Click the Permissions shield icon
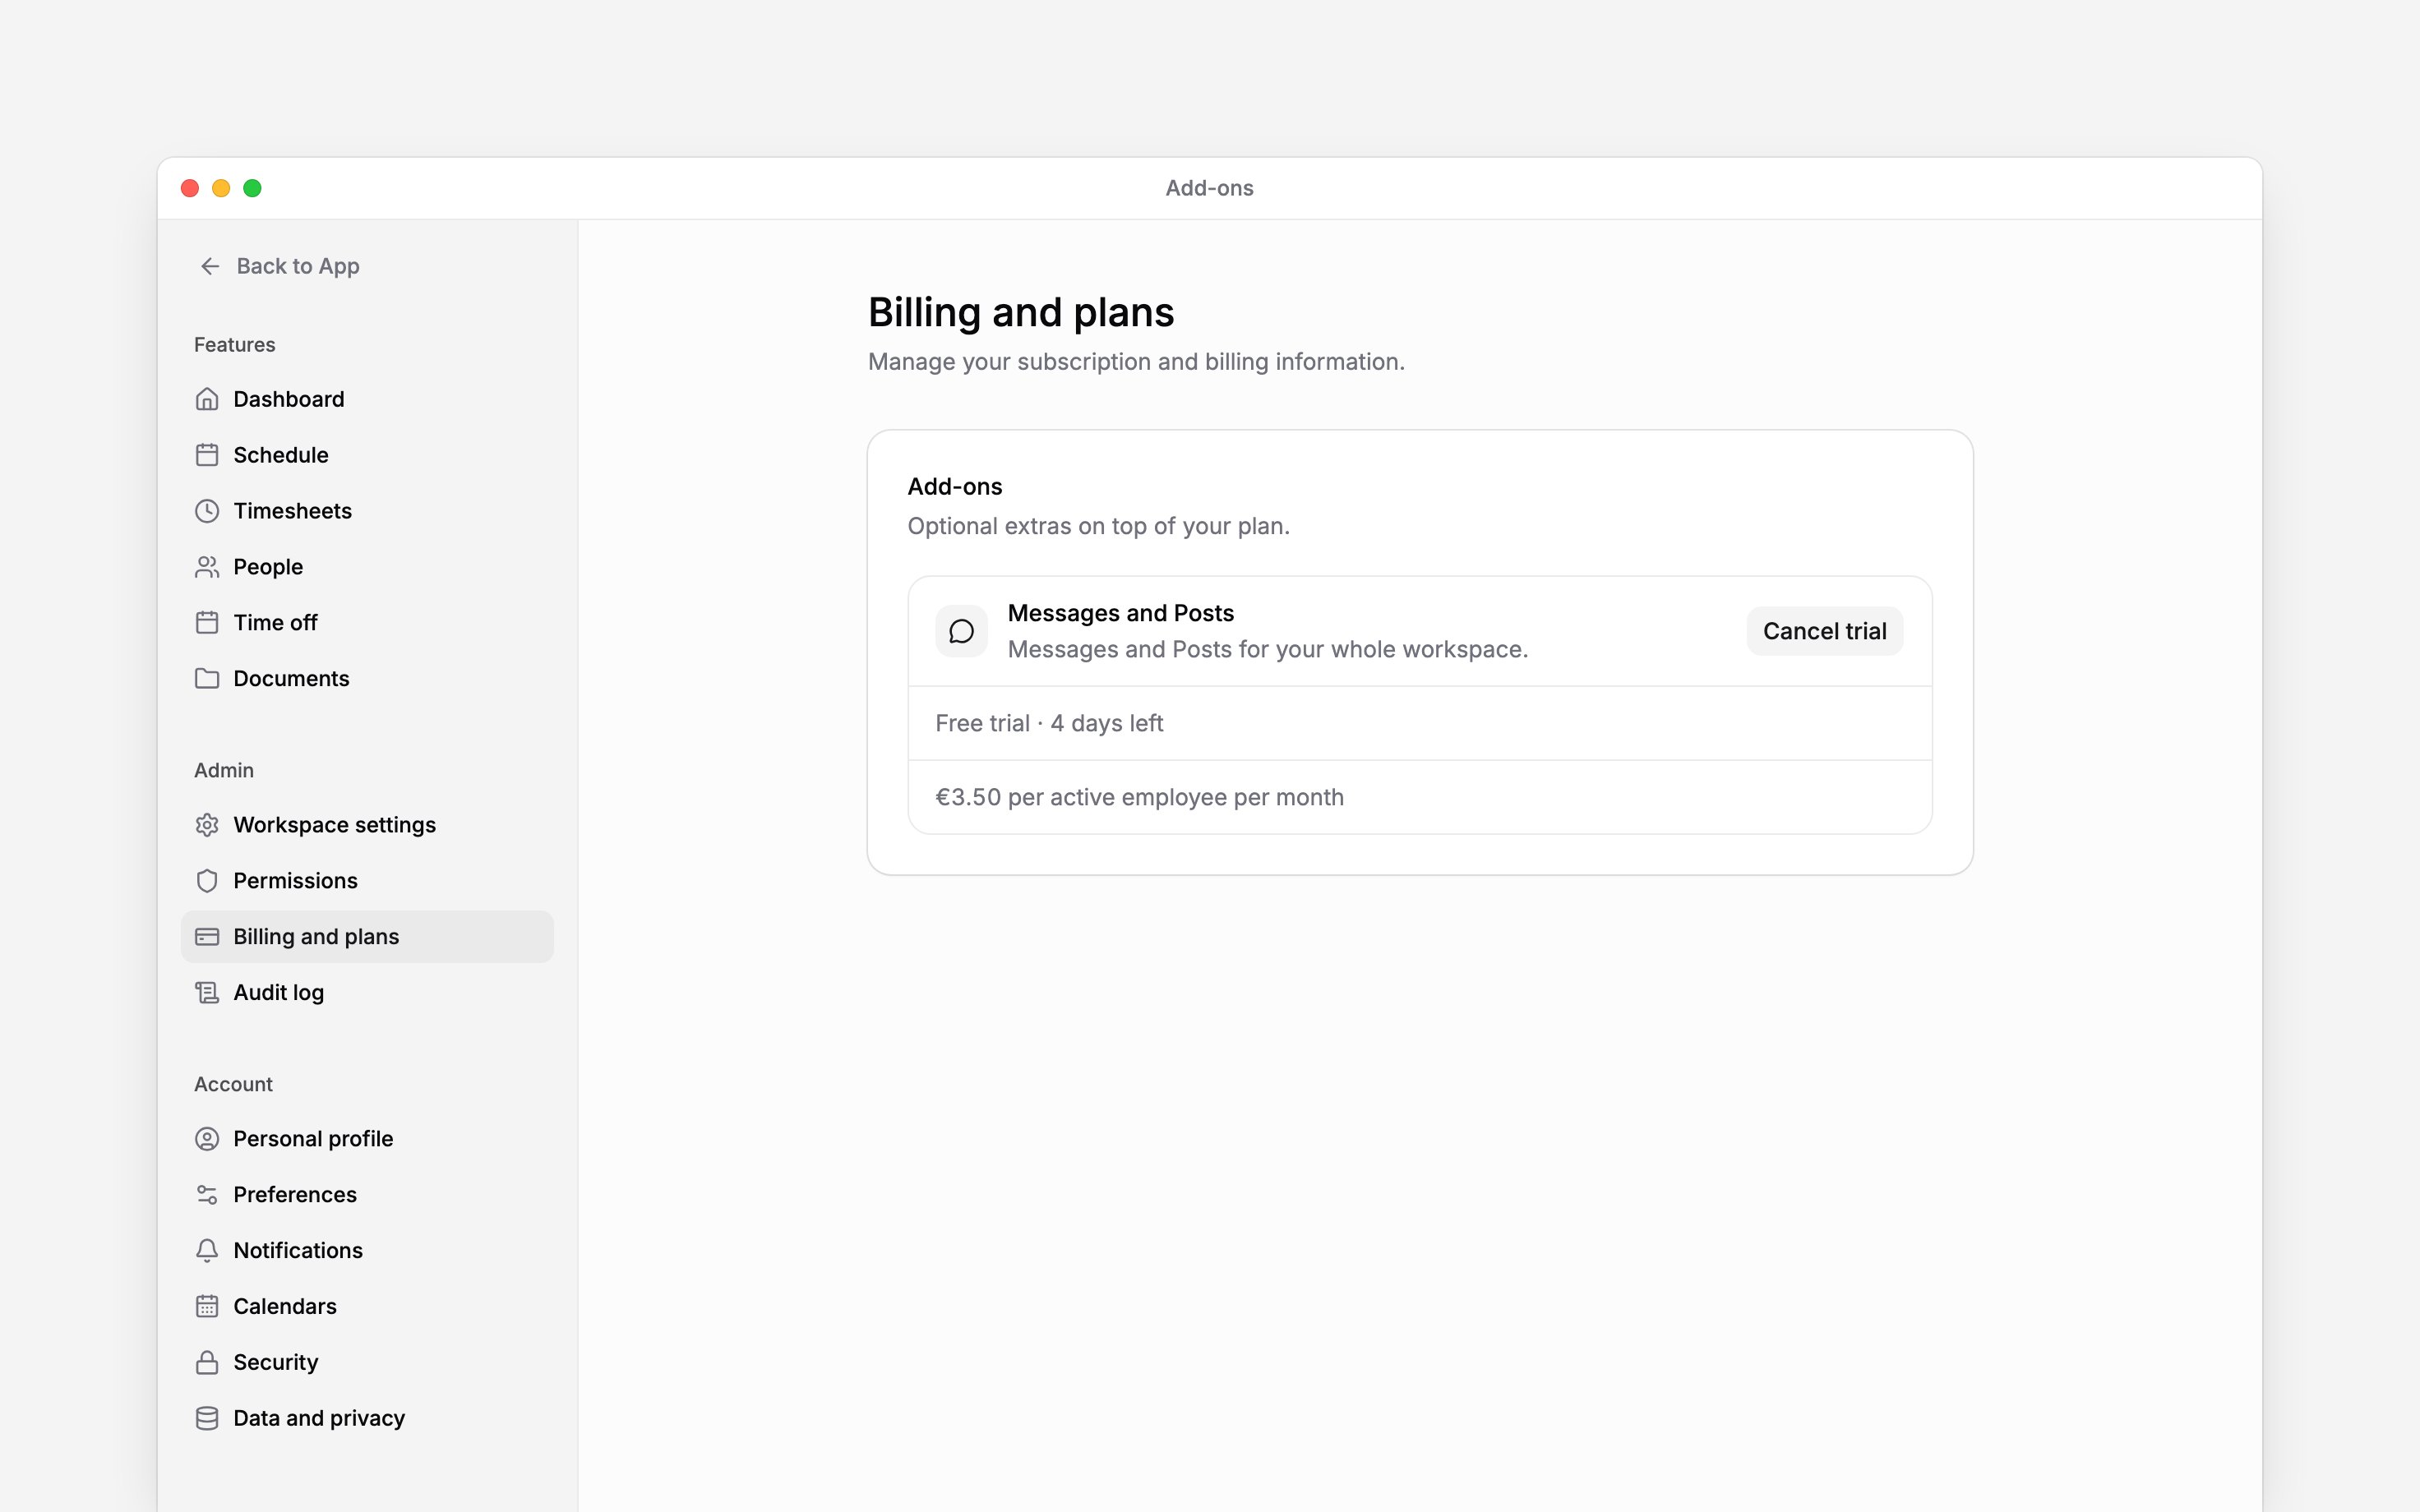The image size is (2420, 1512). pyautogui.click(x=207, y=881)
